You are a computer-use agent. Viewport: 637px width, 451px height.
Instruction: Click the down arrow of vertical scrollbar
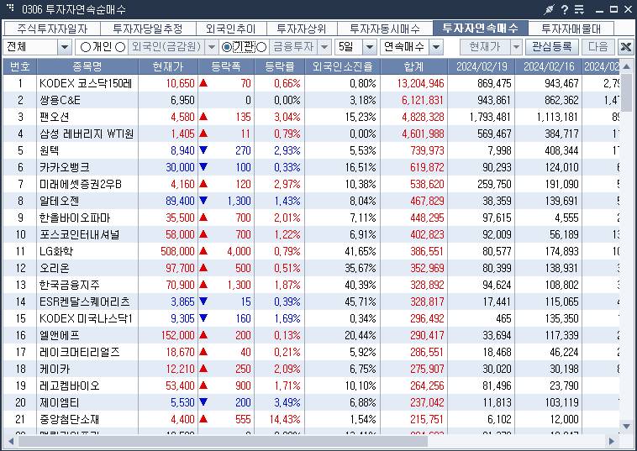pyautogui.click(x=626, y=426)
